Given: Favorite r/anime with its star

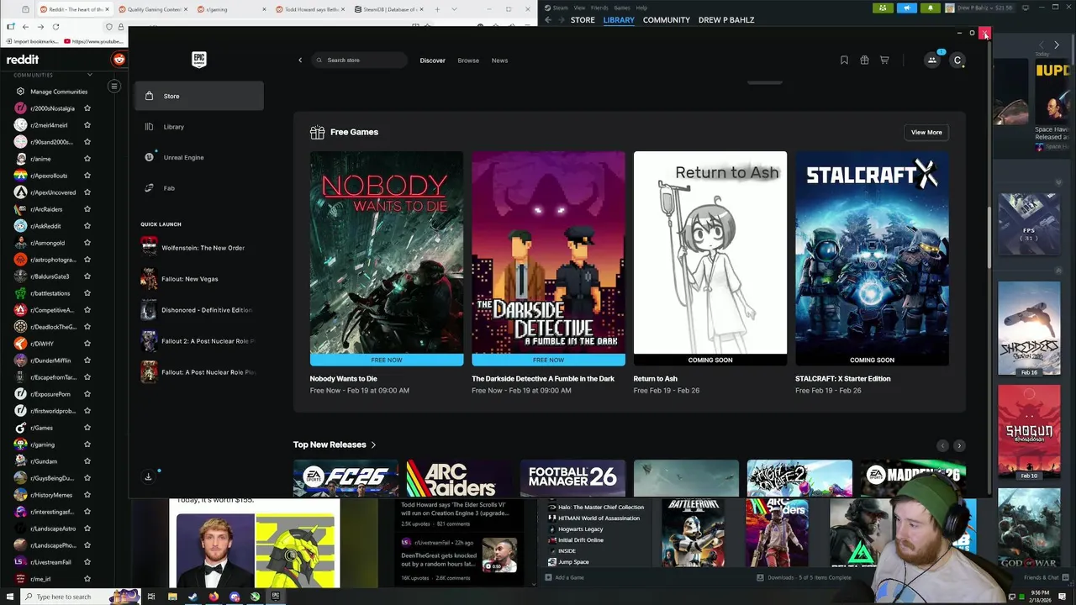Looking at the screenshot, I should point(87,159).
